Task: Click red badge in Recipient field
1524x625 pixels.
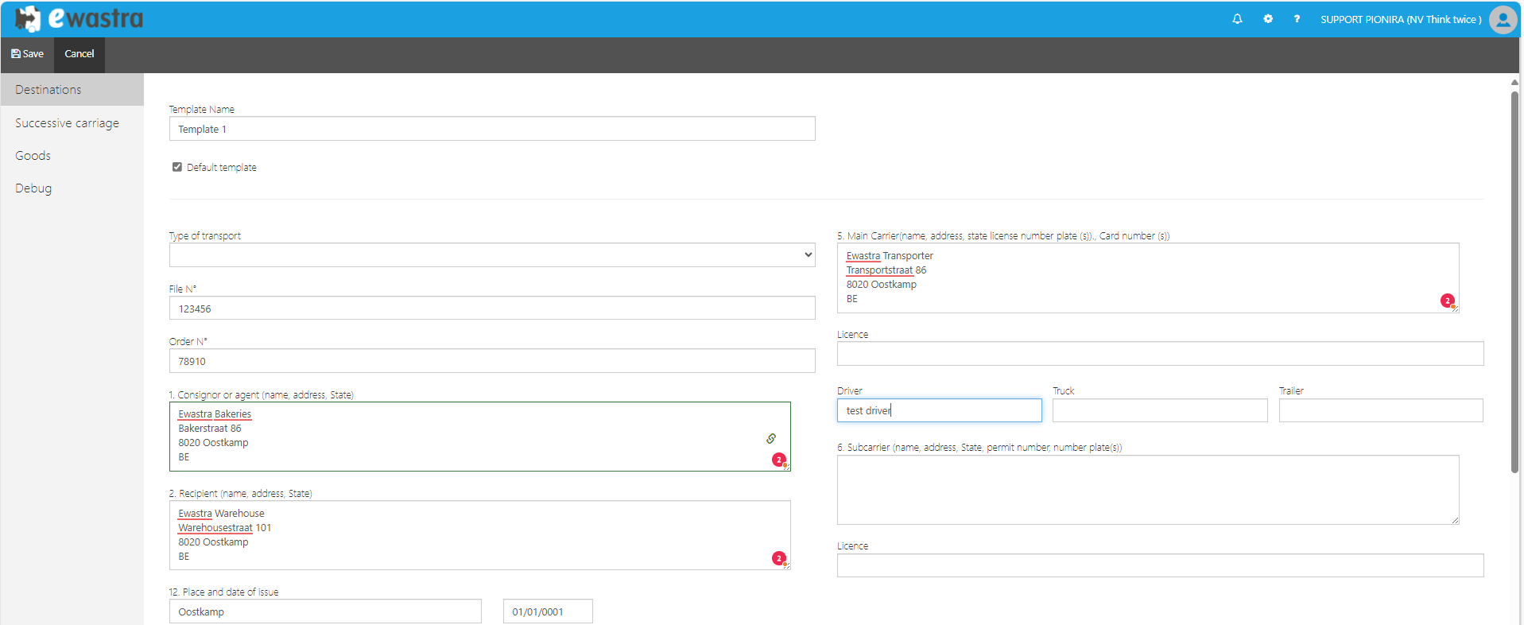Action: [779, 558]
